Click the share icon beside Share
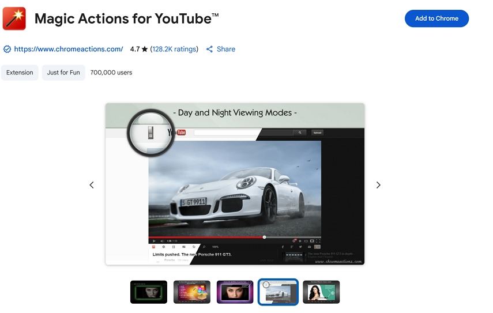493x313 pixels. [209, 49]
